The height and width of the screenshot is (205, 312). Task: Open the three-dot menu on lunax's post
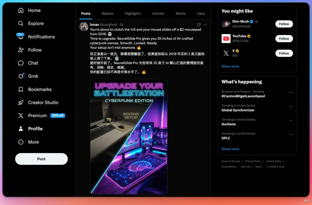(205, 25)
